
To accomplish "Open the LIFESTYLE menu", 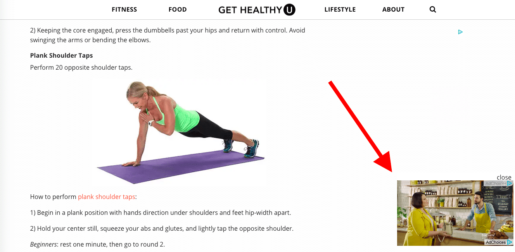I will (340, 10).
